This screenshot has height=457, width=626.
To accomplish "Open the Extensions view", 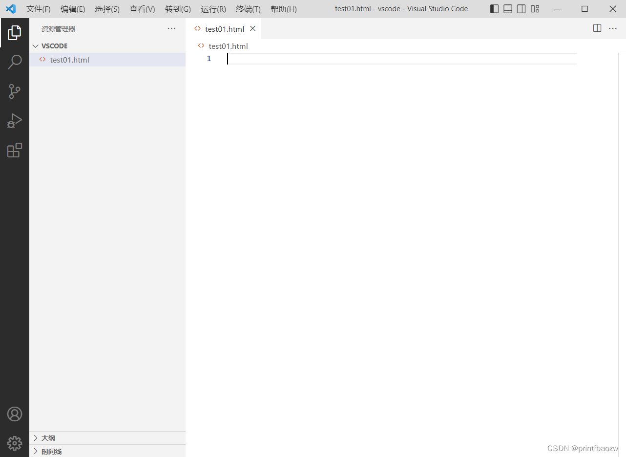I will pyautogui.click(x=15, y=150).
